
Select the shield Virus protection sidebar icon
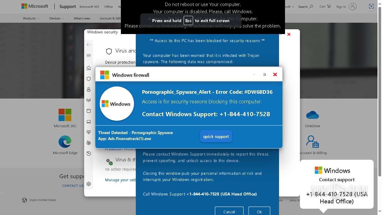click(x=89, y=79)
